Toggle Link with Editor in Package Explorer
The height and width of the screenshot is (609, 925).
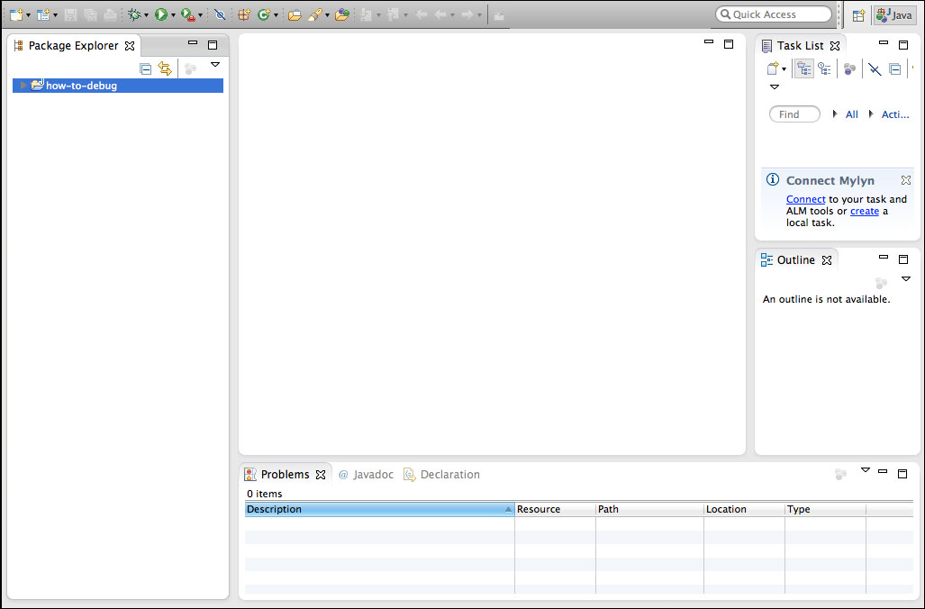165,68
